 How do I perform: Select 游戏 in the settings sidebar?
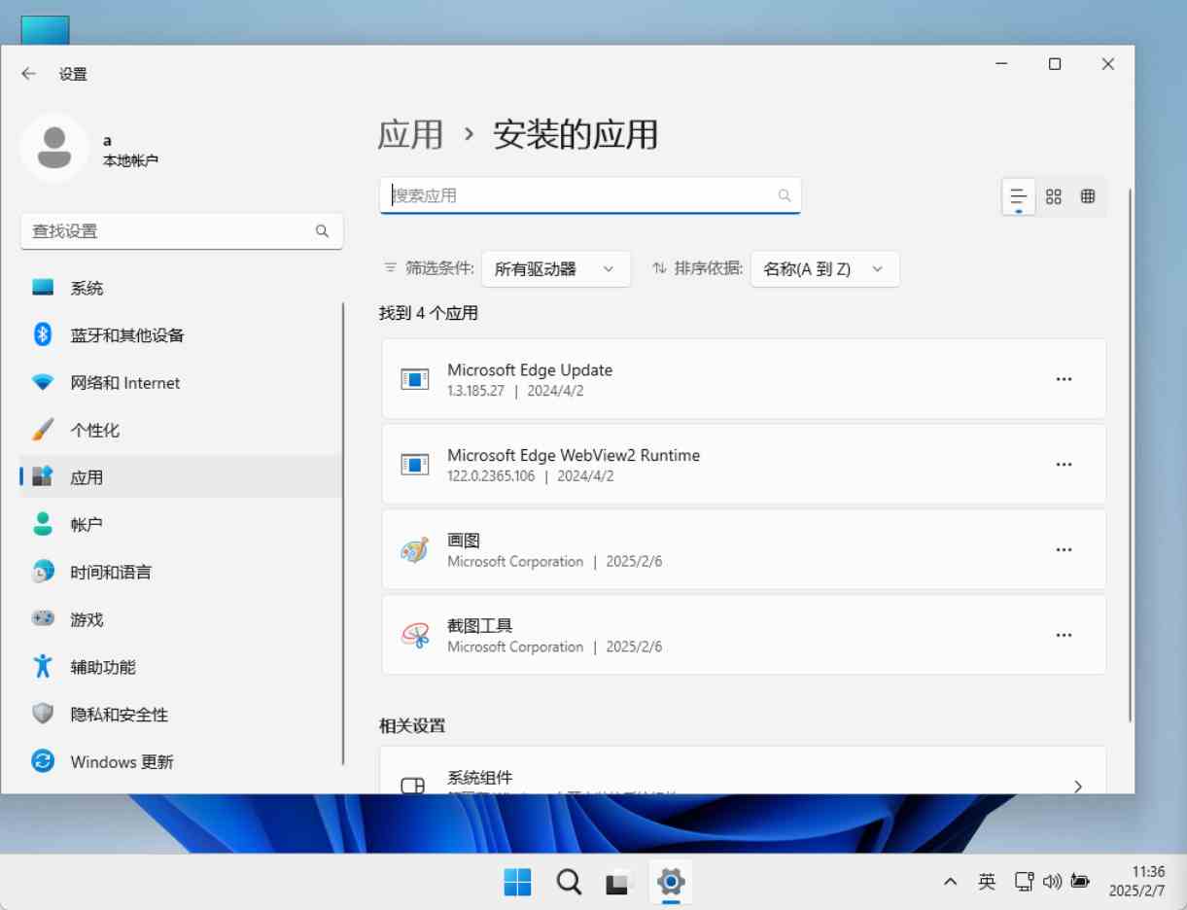181,619
